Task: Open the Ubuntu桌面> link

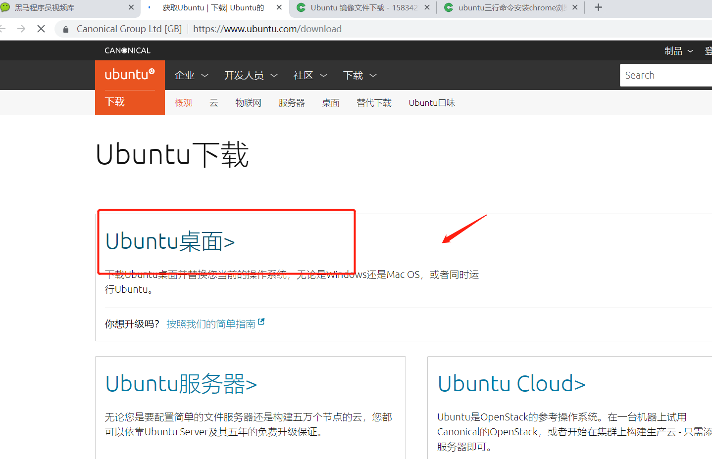Action: point(170,241)
